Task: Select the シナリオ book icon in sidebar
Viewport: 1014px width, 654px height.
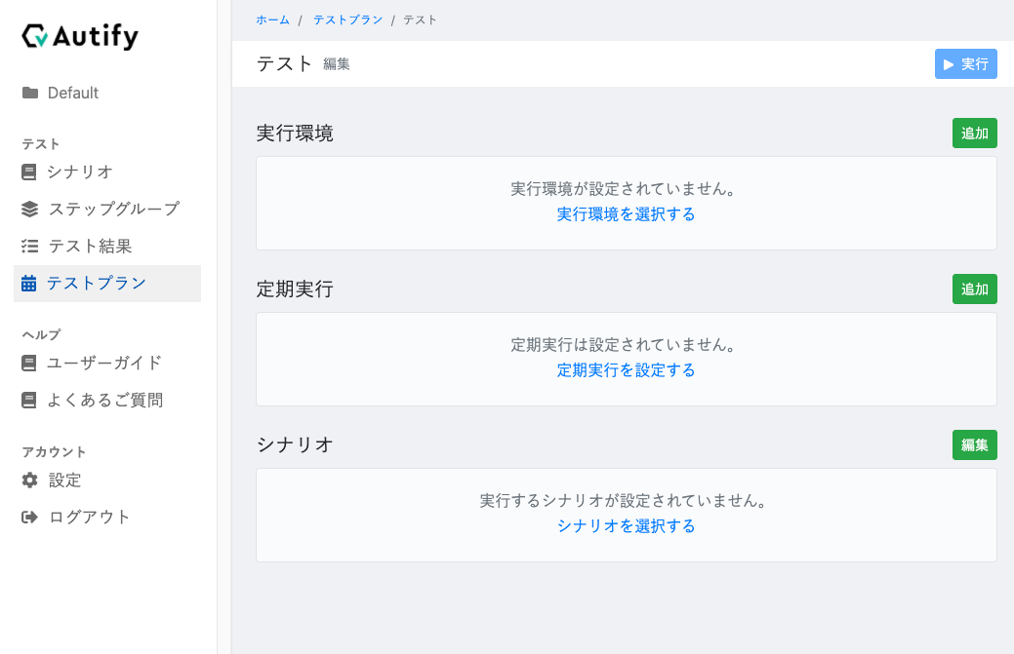Action: (x=27, y=172)
